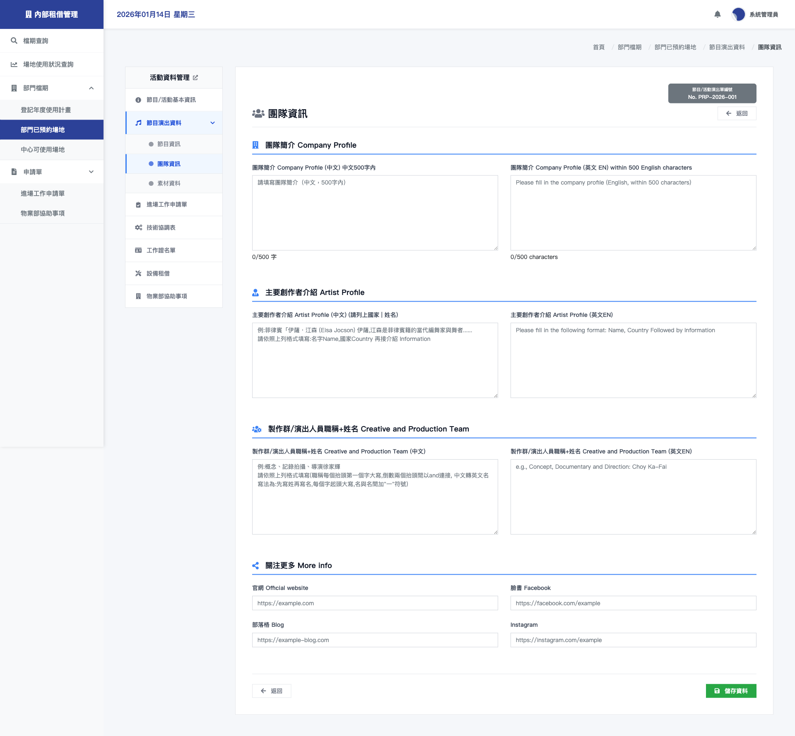Open 中心可使用場地 menu item

click(43, 150)
